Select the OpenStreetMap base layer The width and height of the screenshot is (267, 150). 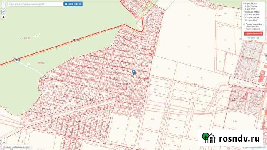point(252,12)
